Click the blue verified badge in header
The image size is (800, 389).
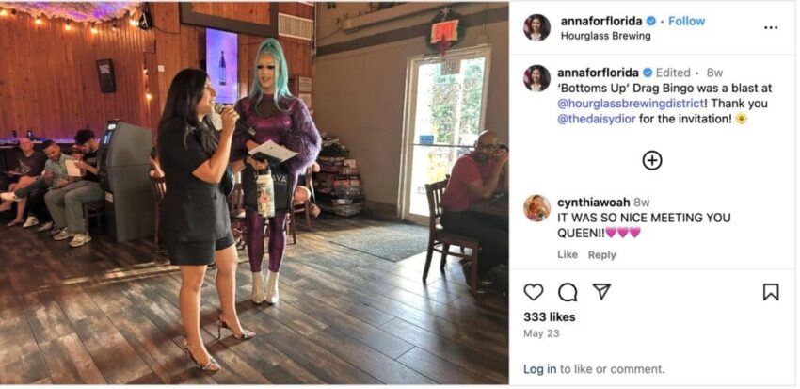click(x=651, y=22)
